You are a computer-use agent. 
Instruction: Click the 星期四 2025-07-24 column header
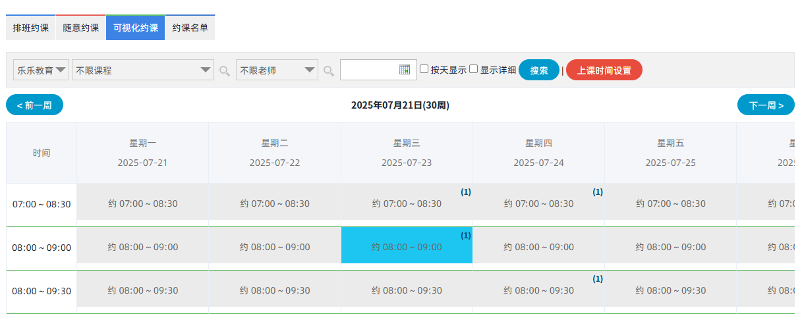(x=539, y=153)
